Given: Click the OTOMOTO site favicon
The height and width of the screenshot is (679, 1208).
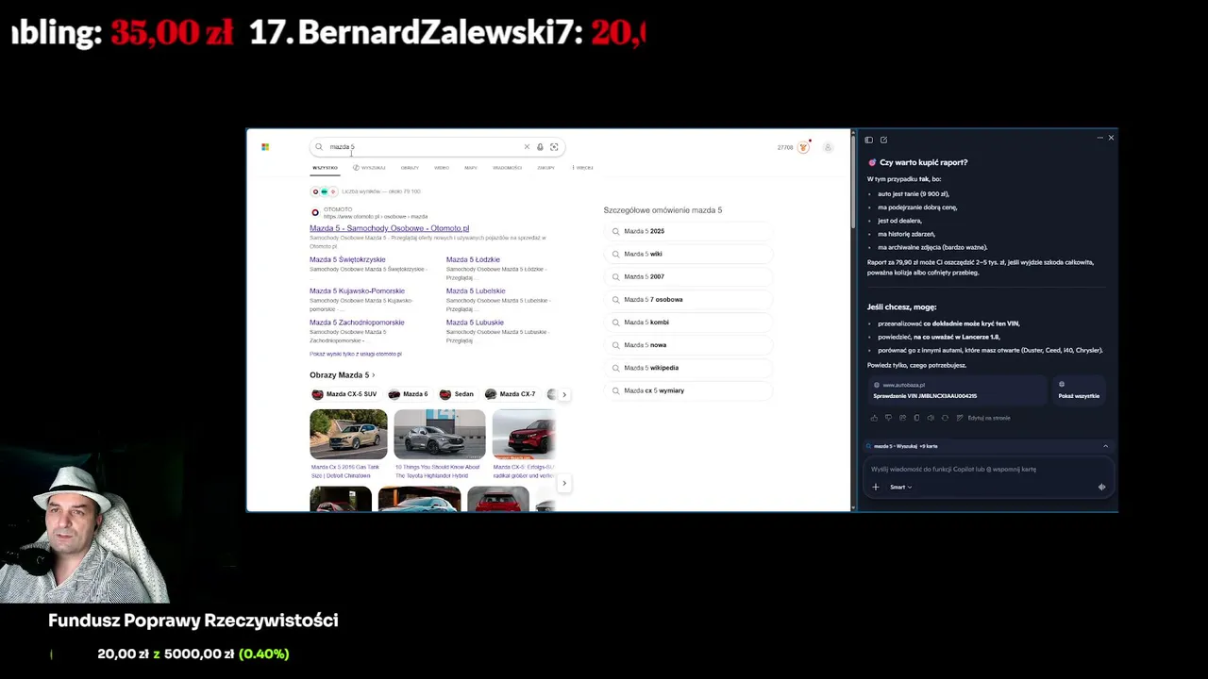Looking at the screenshot, I should pyautogui.click(x=315, y=212).
